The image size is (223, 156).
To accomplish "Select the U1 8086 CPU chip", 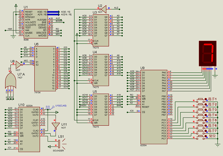I will 36,24.
